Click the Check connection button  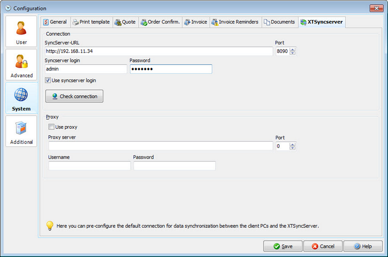pos(74,96)
